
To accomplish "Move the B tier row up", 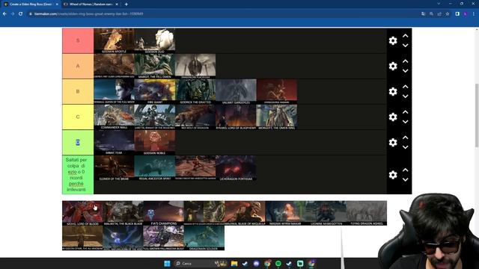I will [405, 87].
